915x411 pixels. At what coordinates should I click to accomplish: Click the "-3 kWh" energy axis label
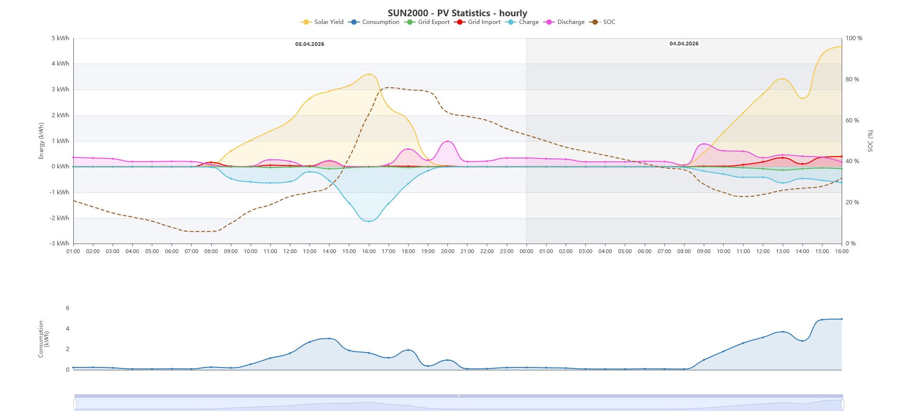[x=59, y=244]
